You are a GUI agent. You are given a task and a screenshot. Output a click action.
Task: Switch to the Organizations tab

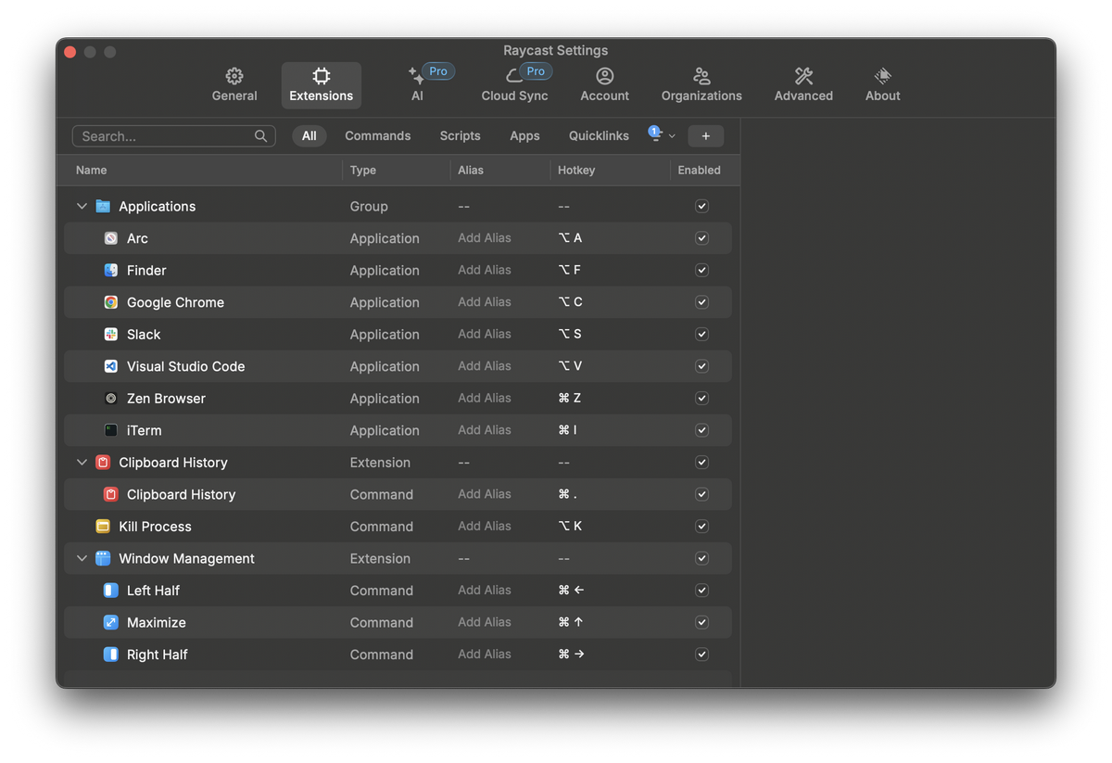(701, 84)
